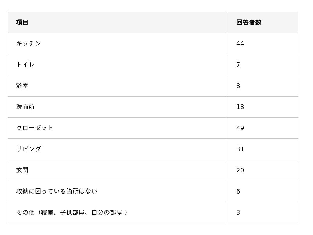Click the value 18 for 洗面所
This screenshot has height=235, width=313.
click(240, 107)
